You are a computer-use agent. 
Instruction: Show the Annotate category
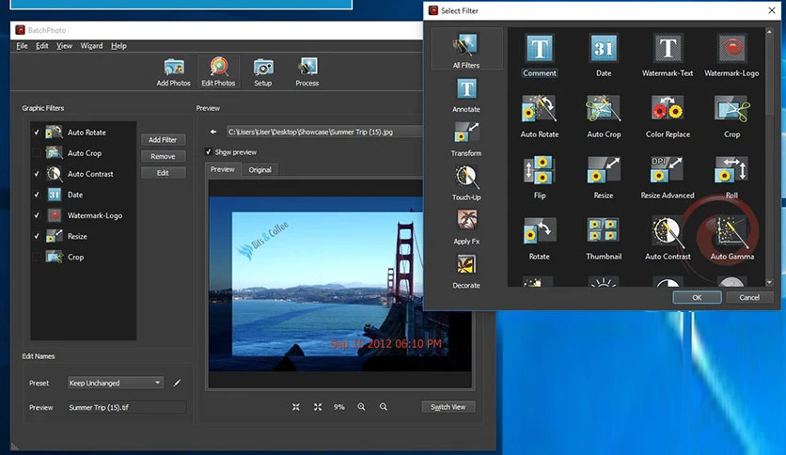tap(466, 95)
